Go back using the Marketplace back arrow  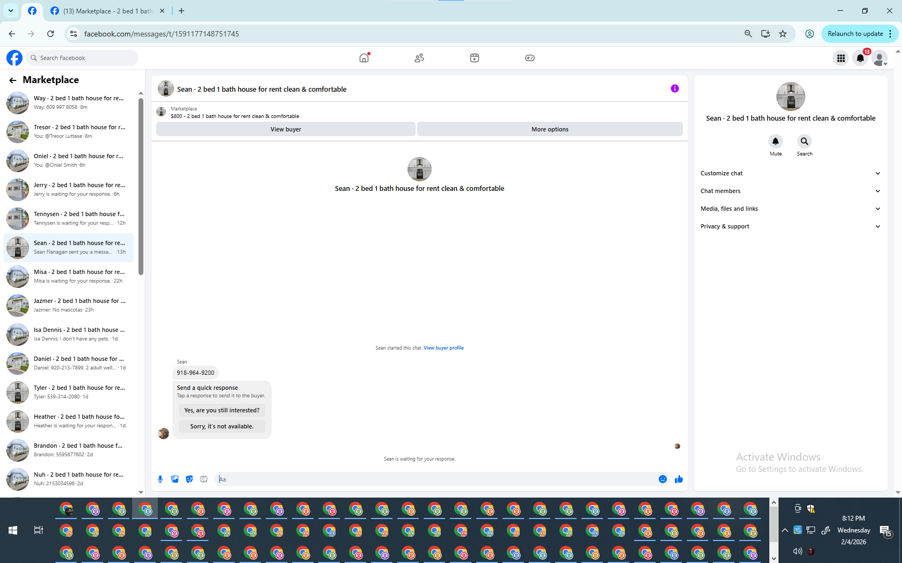coord(13,80)
